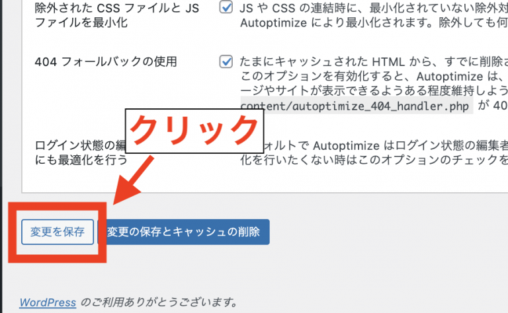Click the 404 フォールバックの使用 label
This screenshot has height=313, width=508.
point(106,61)
